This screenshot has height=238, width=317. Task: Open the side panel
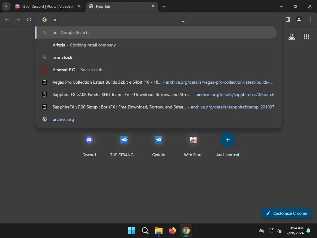click(288, 20)
